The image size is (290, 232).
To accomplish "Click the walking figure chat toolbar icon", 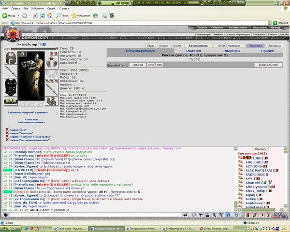I will (214, 215).
